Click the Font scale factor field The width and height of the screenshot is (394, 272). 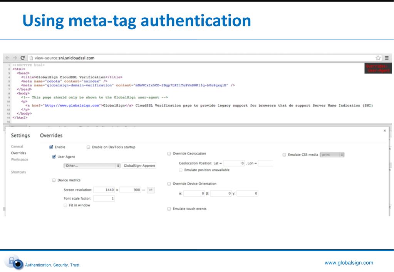click(x=104, y=199)
